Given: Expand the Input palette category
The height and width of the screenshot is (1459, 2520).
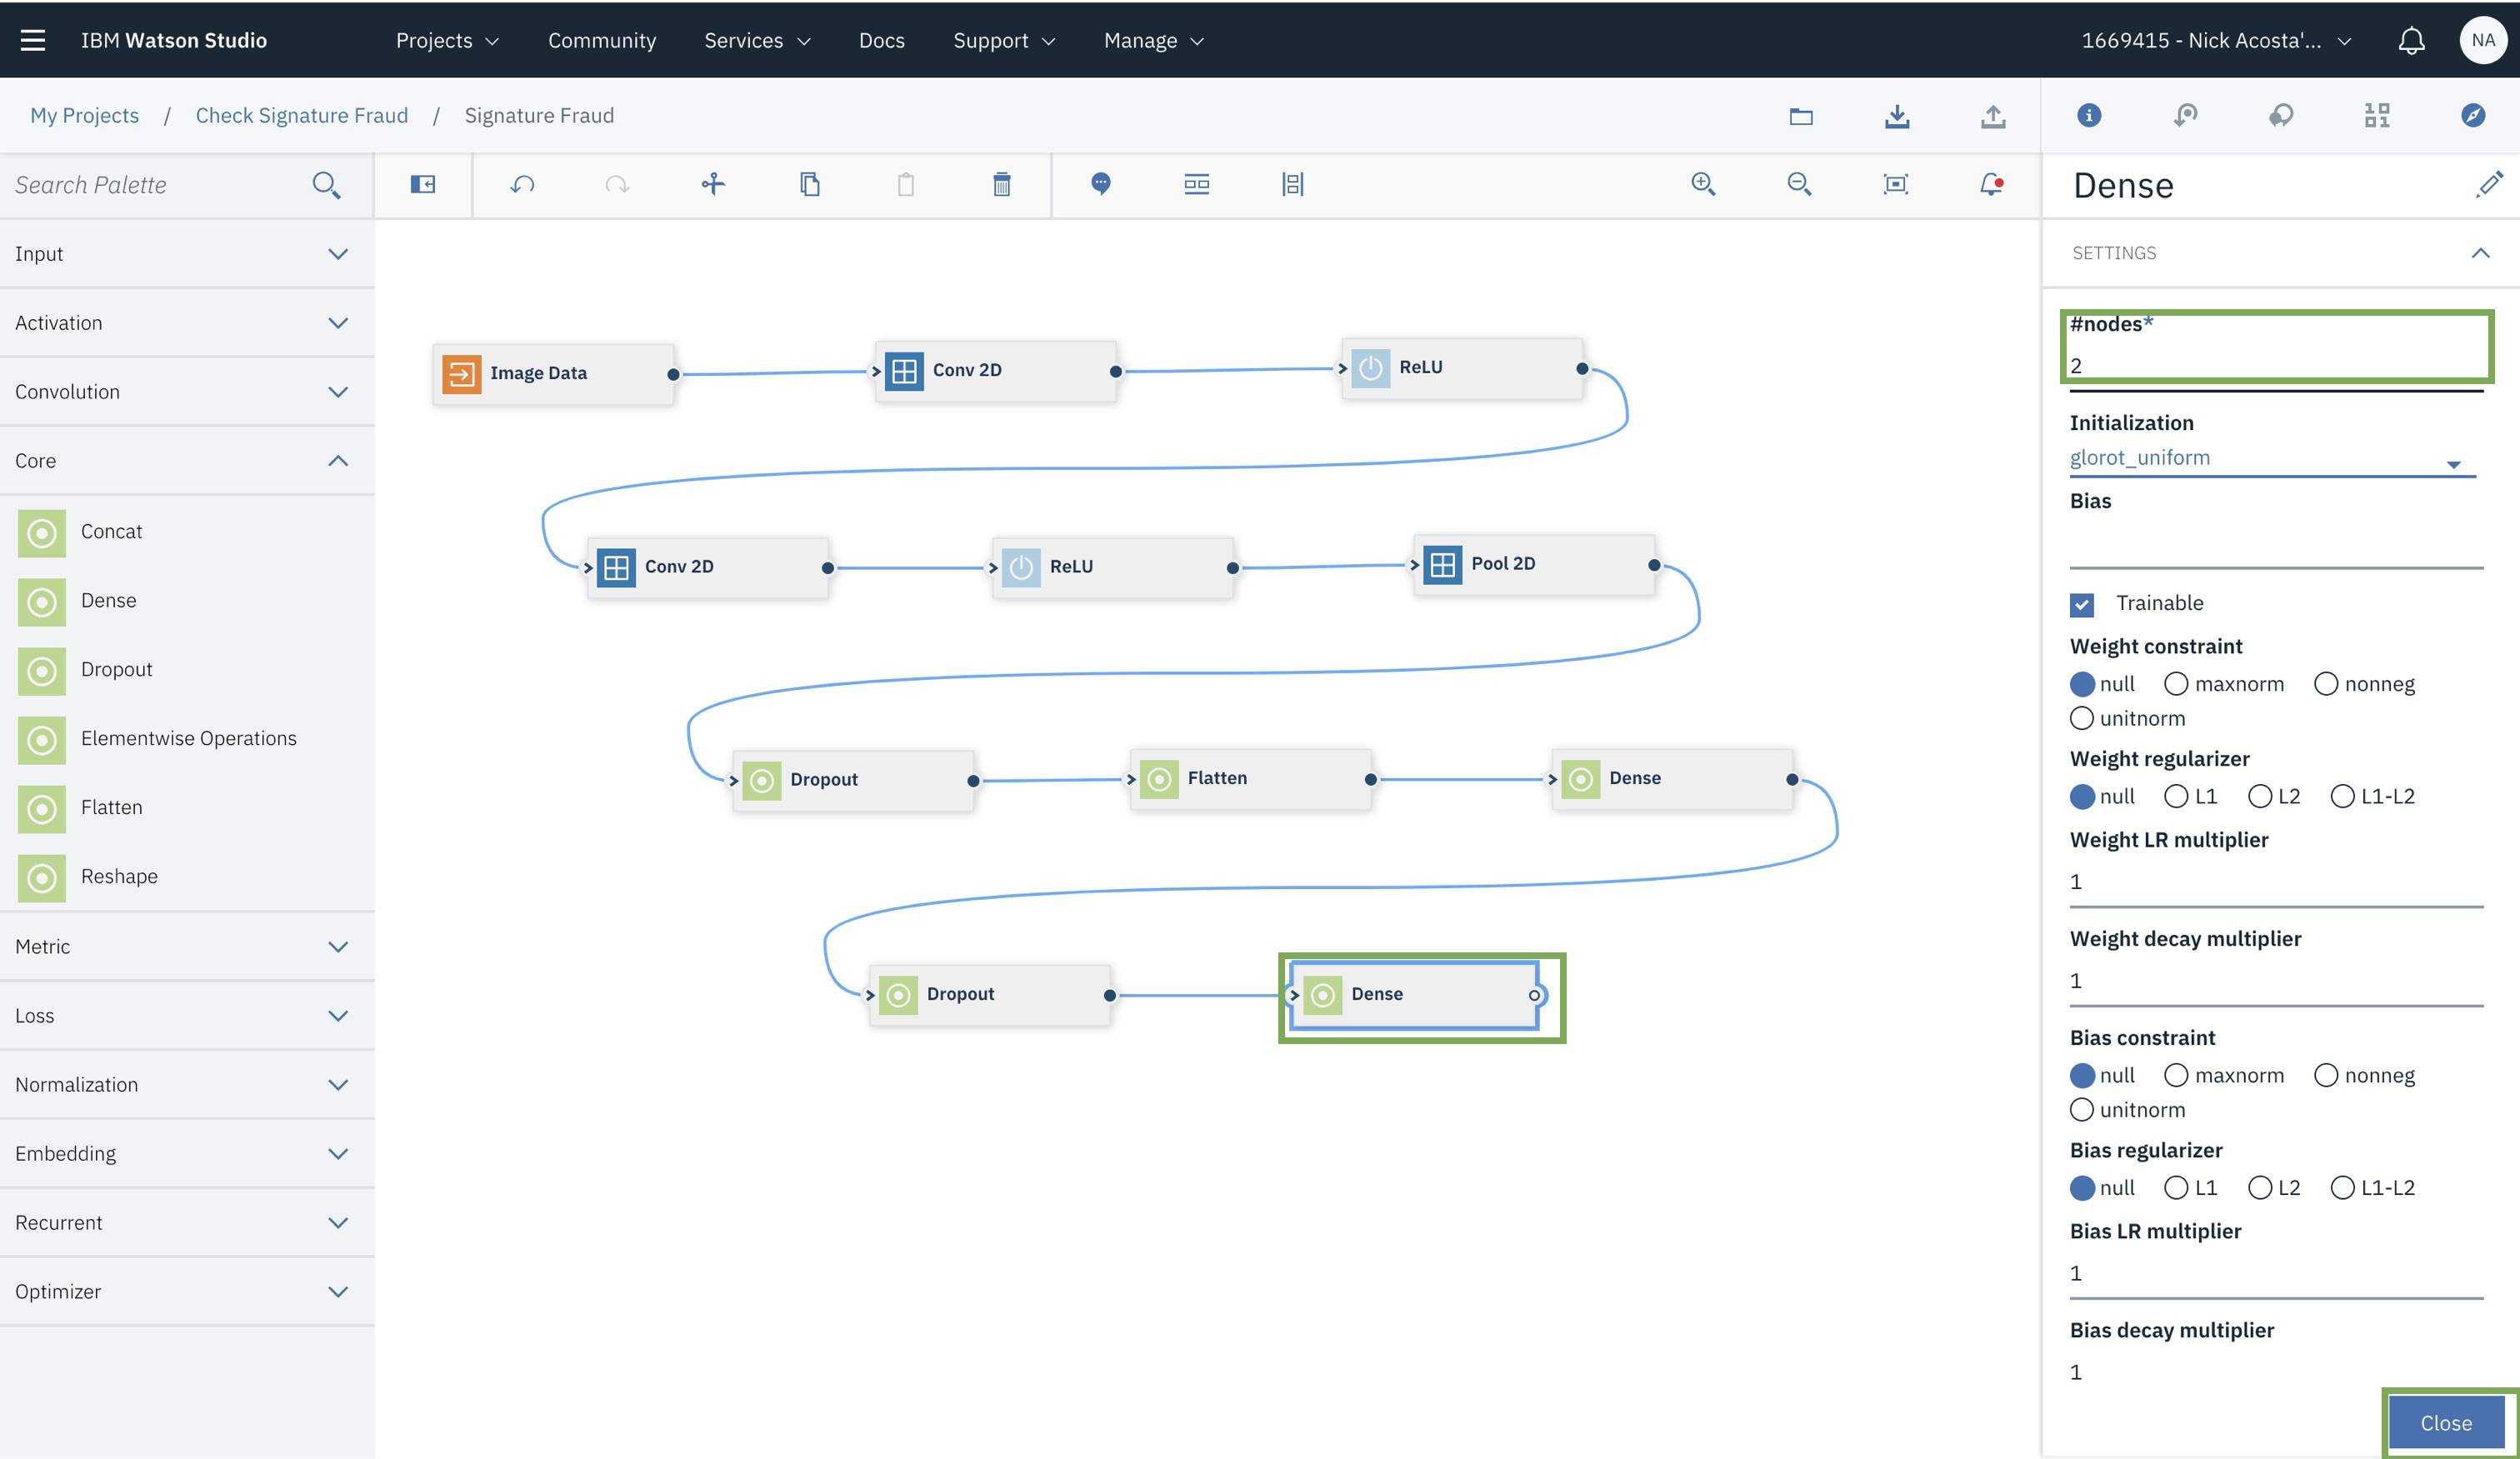Looking at the screenshot, I should click(x=187, y=254).
